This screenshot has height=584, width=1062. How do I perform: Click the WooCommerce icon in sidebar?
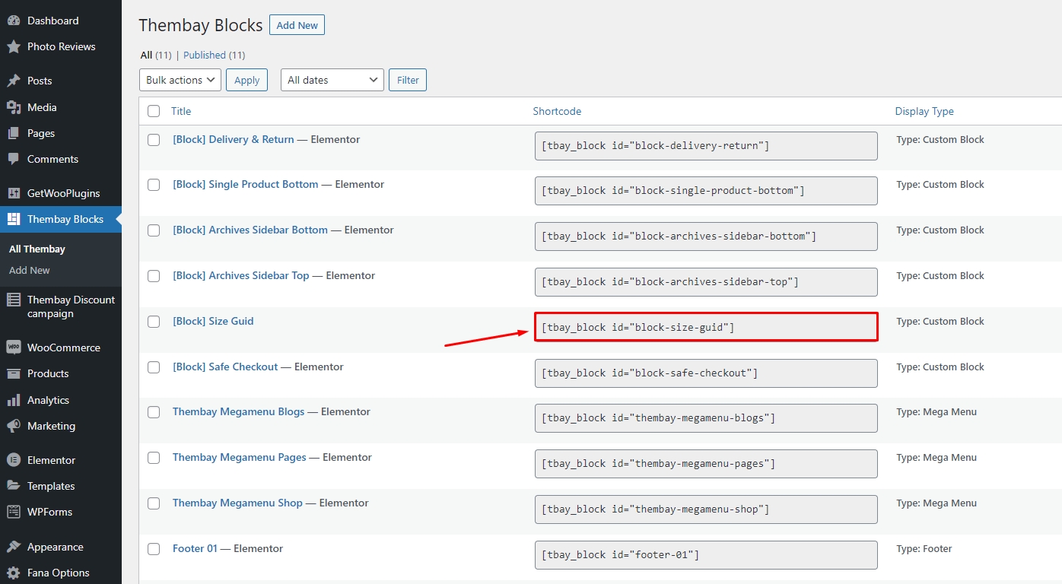click(x=14, y=348)
